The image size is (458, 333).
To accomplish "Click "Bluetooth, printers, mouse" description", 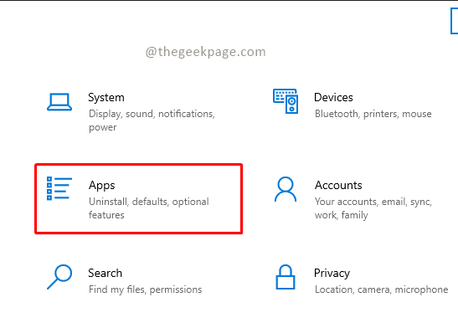I will (373, 114).
